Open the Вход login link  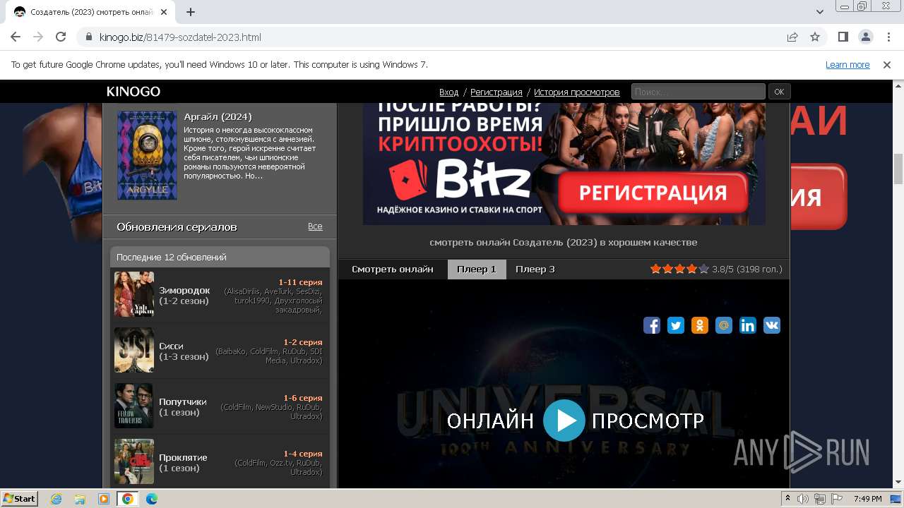pyautogui.click(x=448, y=92)
